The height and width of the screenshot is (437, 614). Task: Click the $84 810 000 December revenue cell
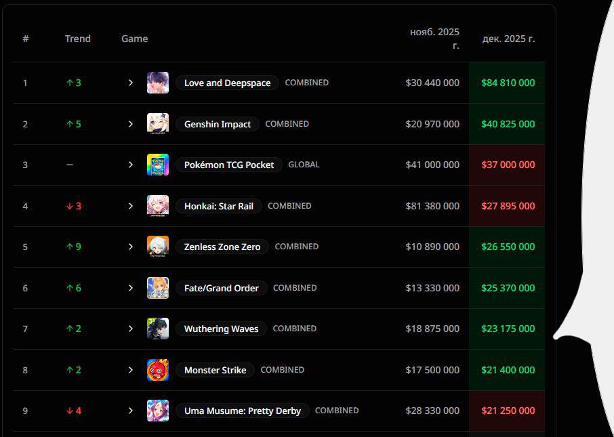point(508,83)
